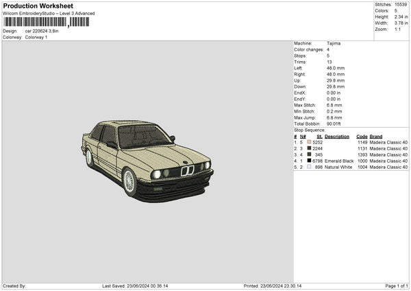The height and width of the screenshot is (291, 411).
Task: Click the beige thread swatch in stop 1
Action: click(x=310, y=142)
